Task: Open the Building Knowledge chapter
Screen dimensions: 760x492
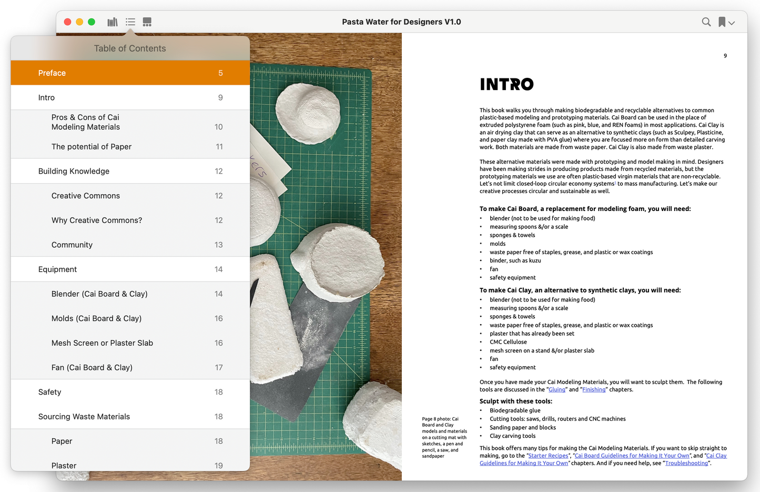Action: 130,172
